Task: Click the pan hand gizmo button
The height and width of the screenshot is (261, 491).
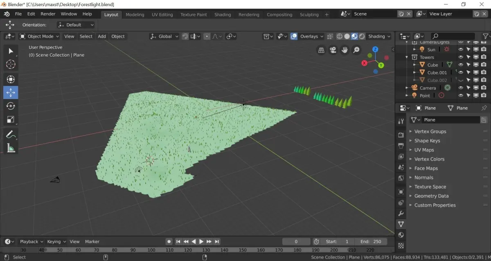Action: click(345, 50)
